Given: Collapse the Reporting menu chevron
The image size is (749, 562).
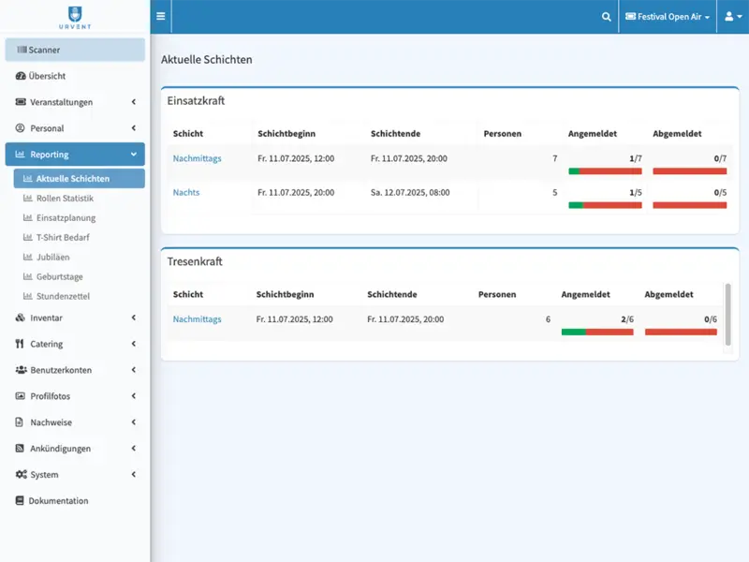Looking at the screenshot, I should (134, 155).
